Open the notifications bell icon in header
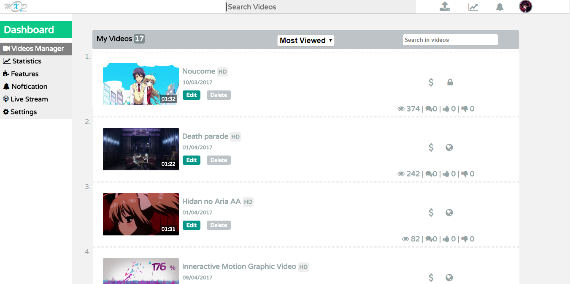 coord(500,7)
